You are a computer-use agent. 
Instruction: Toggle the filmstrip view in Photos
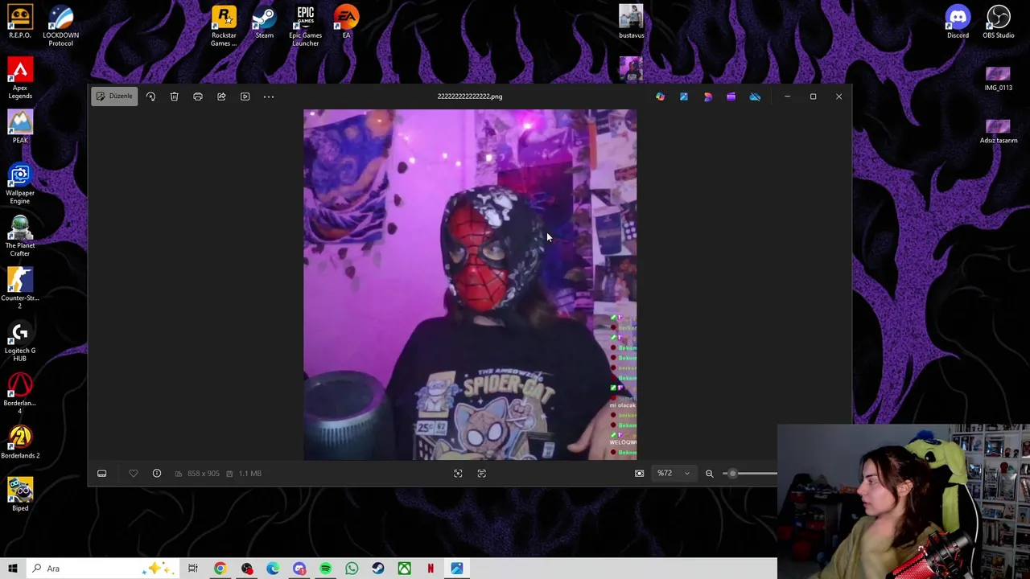(x=102, y=474)
